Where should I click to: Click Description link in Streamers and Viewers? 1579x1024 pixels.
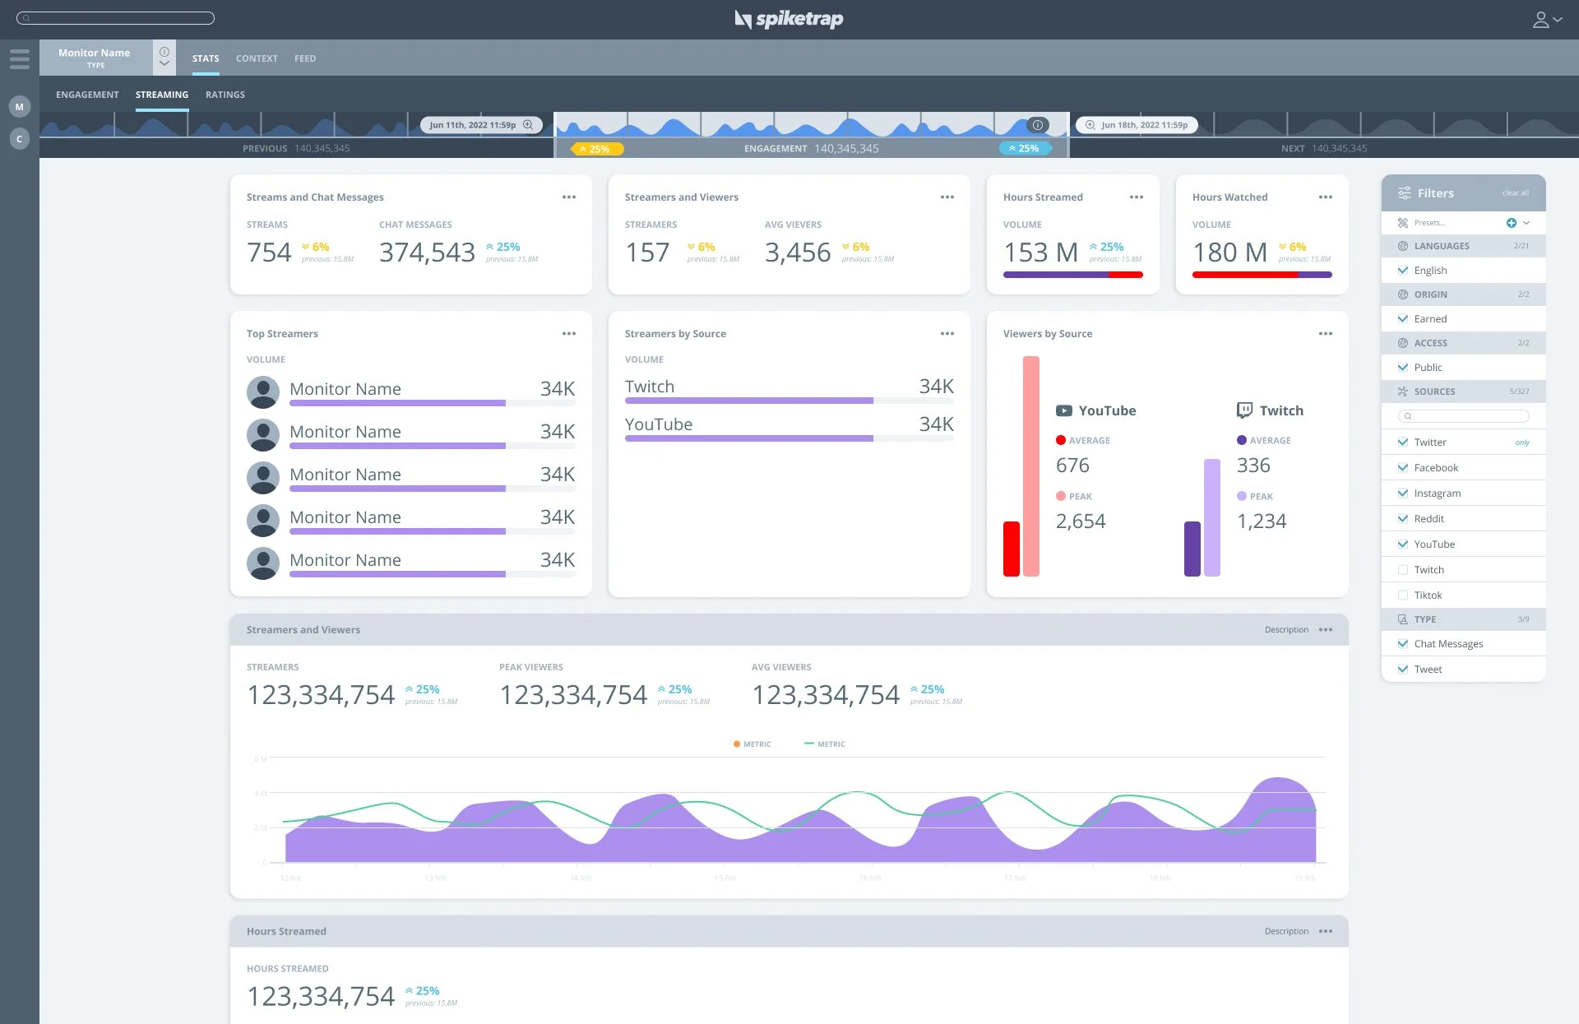pos(1286,630)
